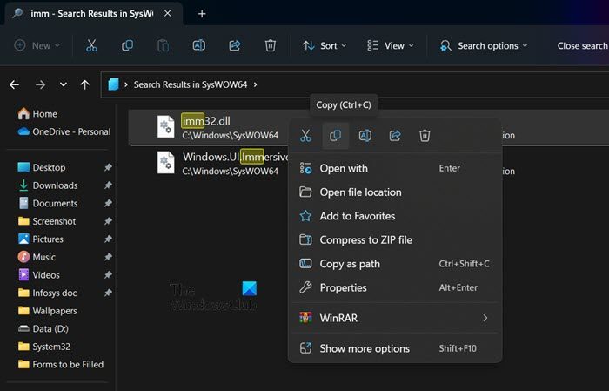Open Videos in the sidebar
Viewport: 609px width, 391px height.
click(39, 275)
